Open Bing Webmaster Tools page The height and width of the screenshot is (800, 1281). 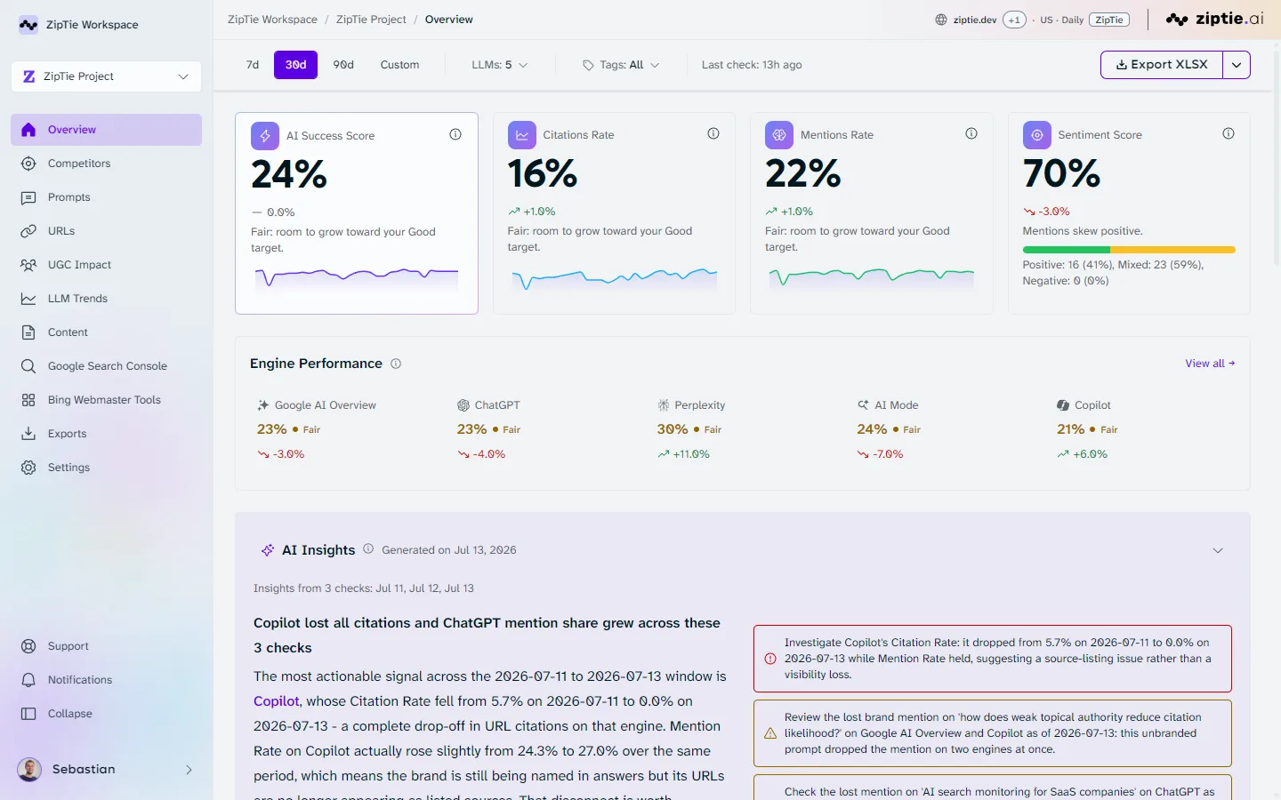click(x=106, y=400)
